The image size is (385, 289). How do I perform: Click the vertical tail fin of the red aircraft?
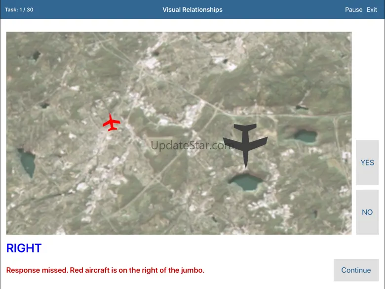coord(113,128)
